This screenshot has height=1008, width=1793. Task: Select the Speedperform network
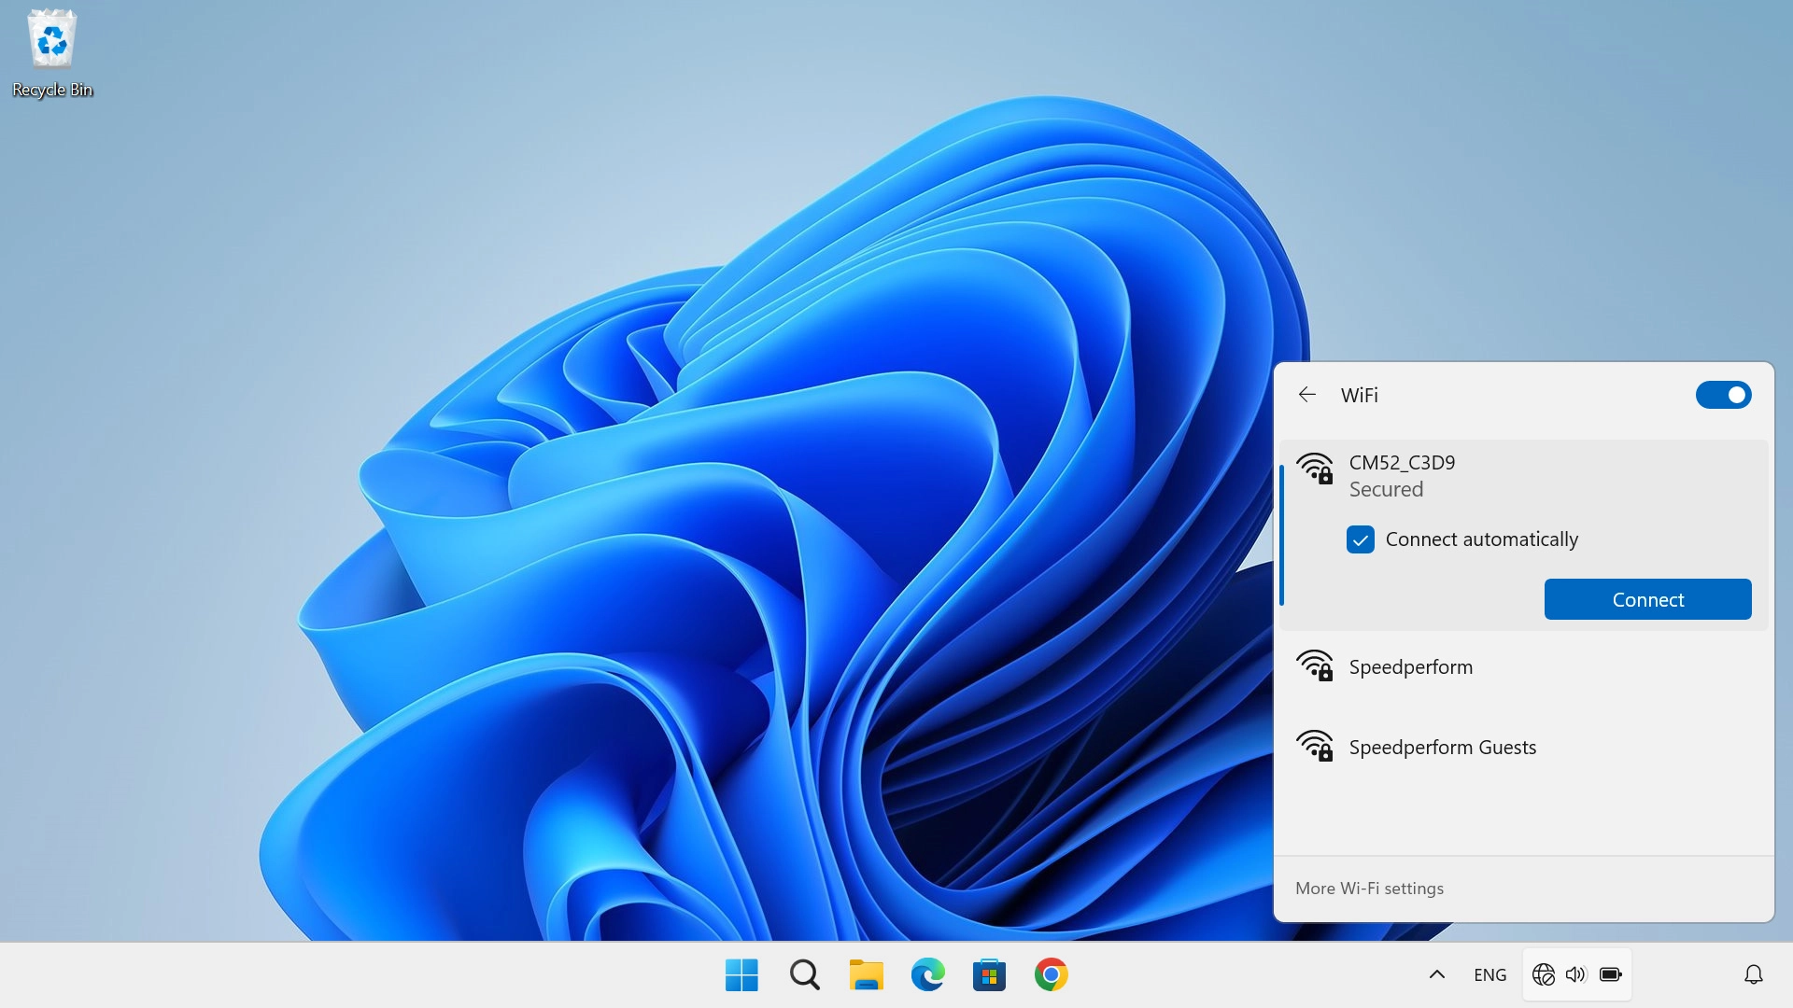[x=1410, y=667]
